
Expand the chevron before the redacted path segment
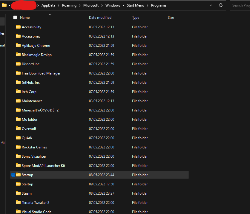pyautogui.click(x=9, y=5)
